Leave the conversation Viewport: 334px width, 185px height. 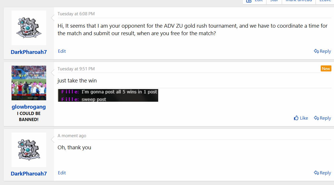click(x=325, y=1)
